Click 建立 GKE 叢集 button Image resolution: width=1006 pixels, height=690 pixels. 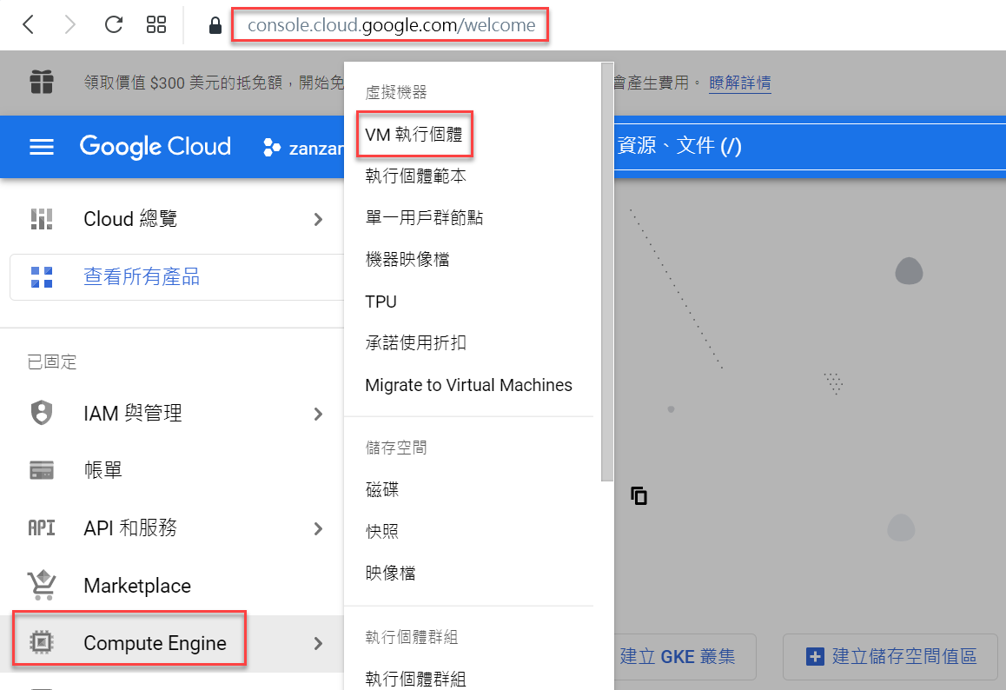pyautogui.click(x=685, y=657)
